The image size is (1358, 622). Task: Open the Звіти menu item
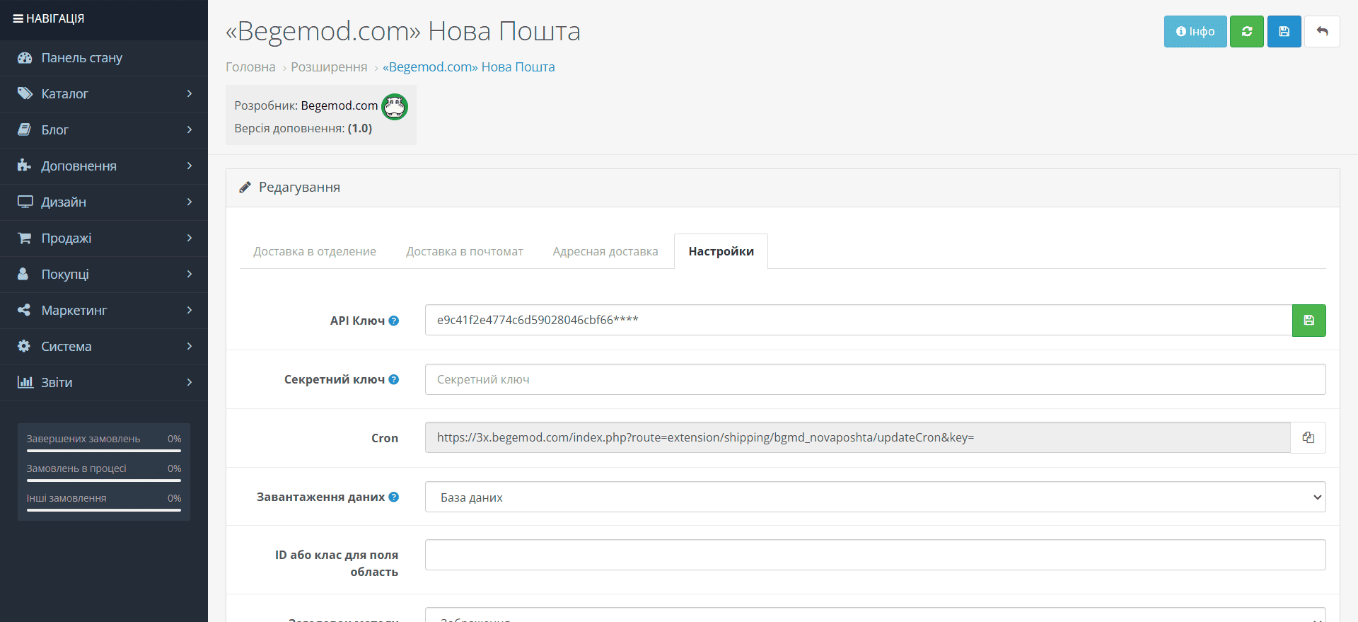point(104,382)
